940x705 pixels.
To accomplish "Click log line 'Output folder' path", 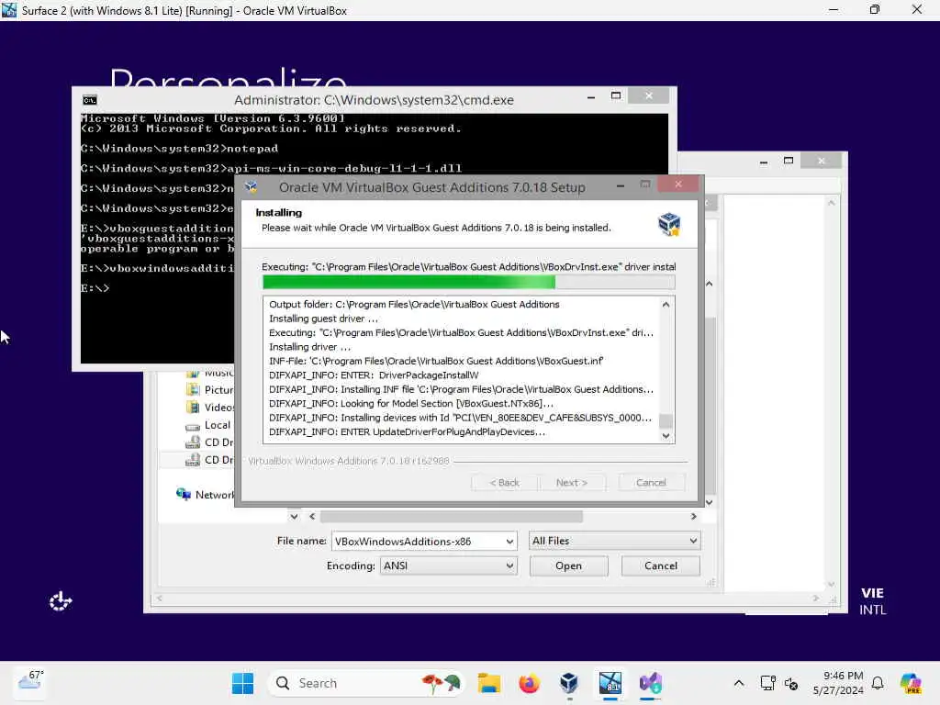I will (x=414, y=304).
